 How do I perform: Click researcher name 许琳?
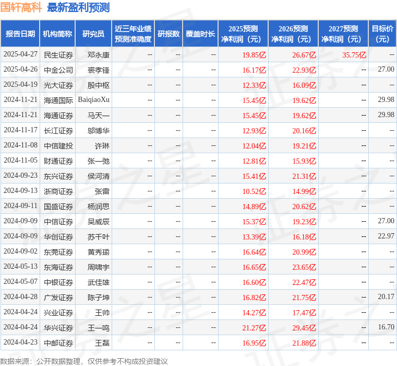pyautogui.click(x=102, y=146)
